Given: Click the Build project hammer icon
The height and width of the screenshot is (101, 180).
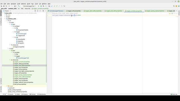Looking at the screenshot, I should 19,6.
